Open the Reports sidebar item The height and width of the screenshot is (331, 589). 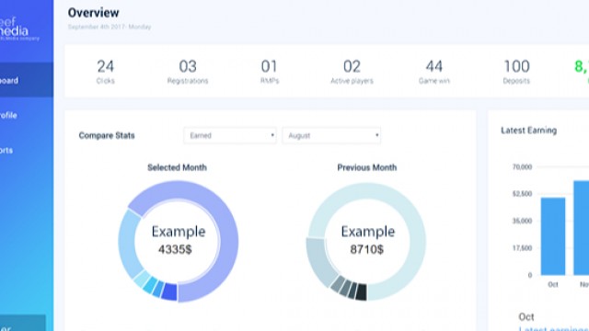[x=6, y=150]
